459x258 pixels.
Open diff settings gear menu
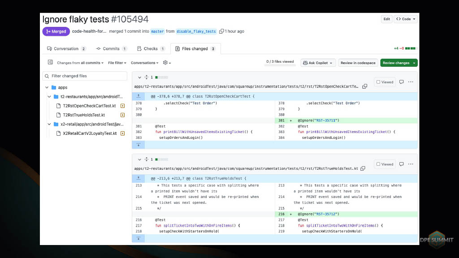click(167, 63)
